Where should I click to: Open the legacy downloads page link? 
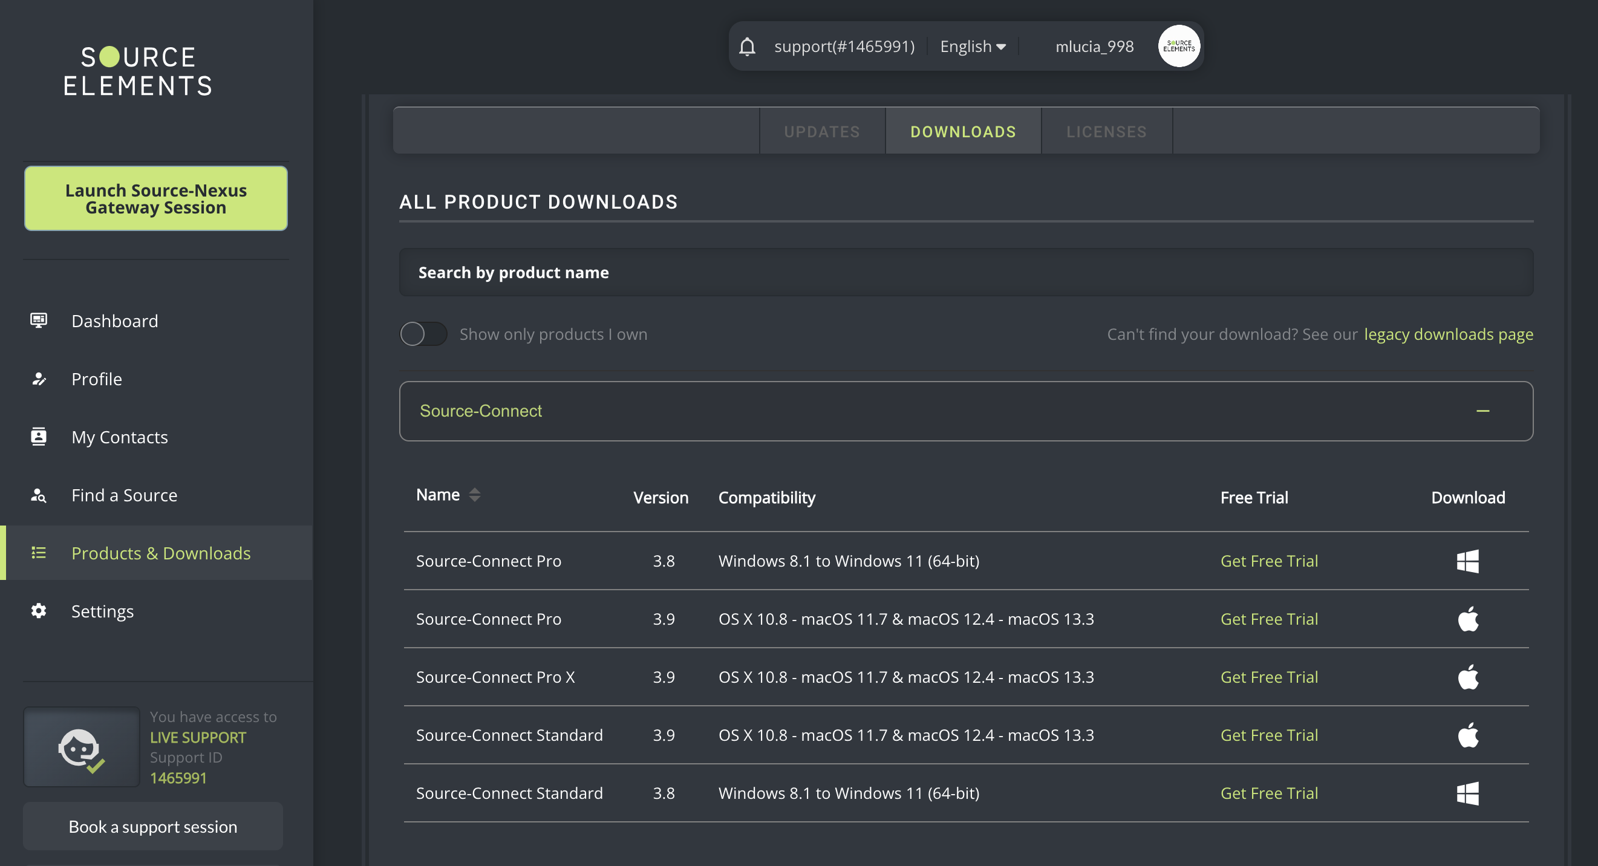pos(1448,334)
